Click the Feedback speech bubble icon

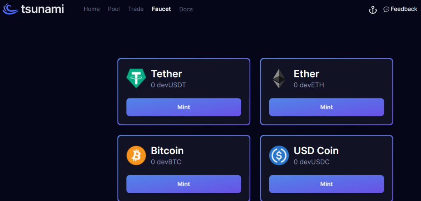tap(386, 9)
